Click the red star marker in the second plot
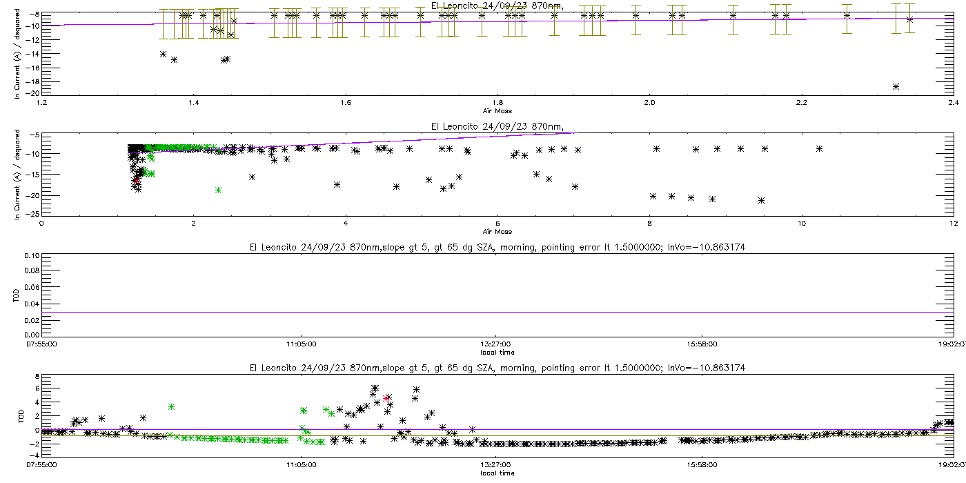This screenshot has height=483, width=966. [137, 181]
